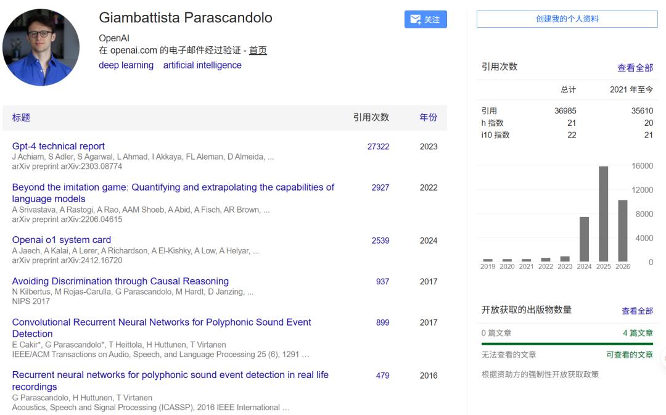
Task: Click the 创建我的个人资料 button
Action: [x=567, y=19]
